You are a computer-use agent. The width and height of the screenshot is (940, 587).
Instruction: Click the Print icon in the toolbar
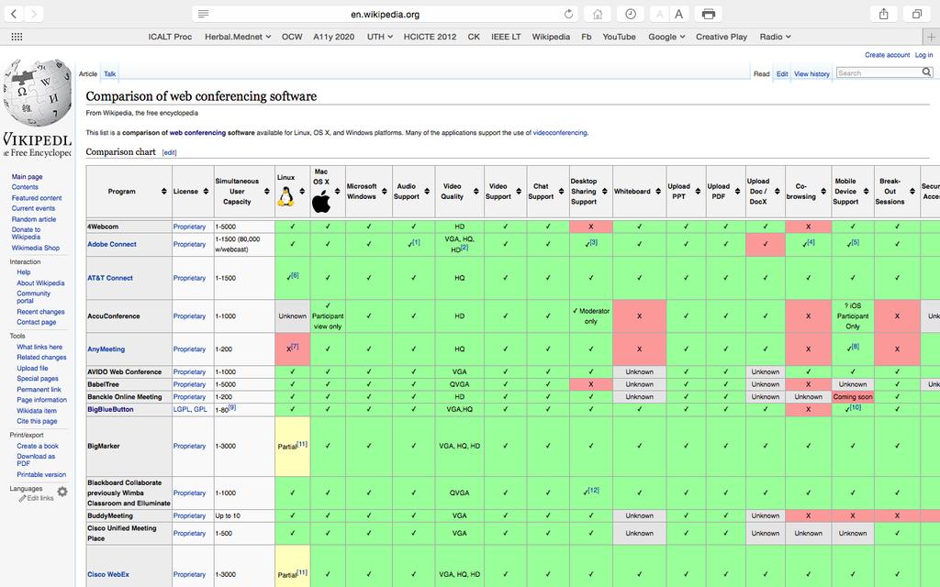708,14
